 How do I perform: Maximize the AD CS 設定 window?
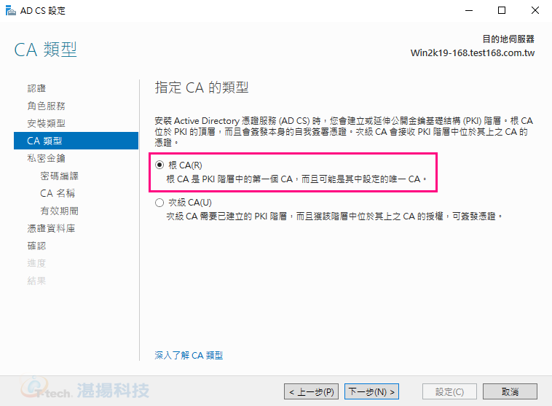(x=502, y=11)
